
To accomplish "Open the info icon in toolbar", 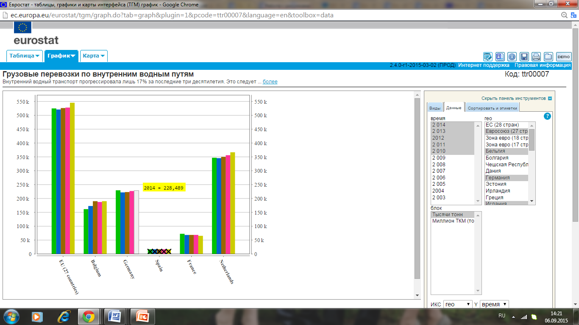I will tap(512, 57).
